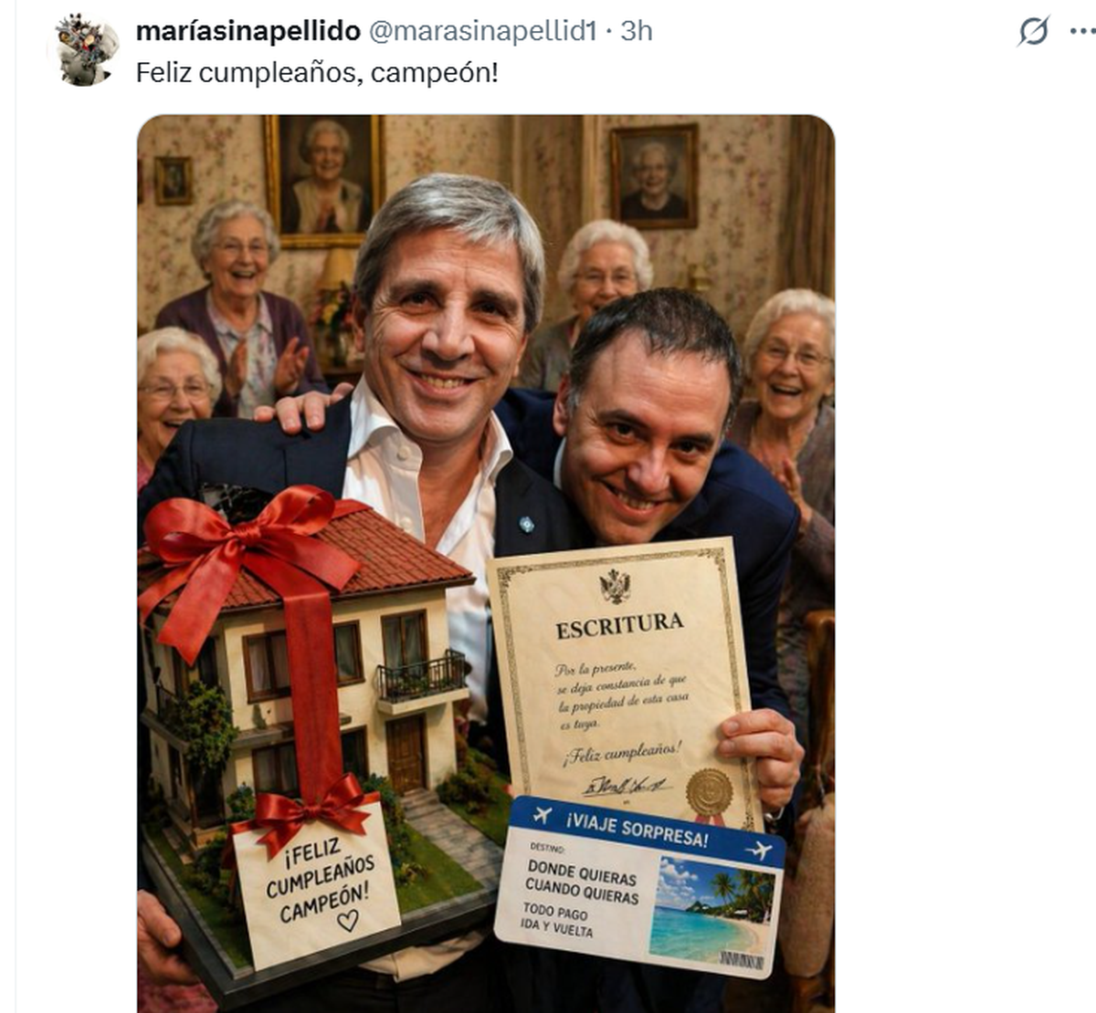
Task: Click the large framed portrait on the wall
Action: 323,180
